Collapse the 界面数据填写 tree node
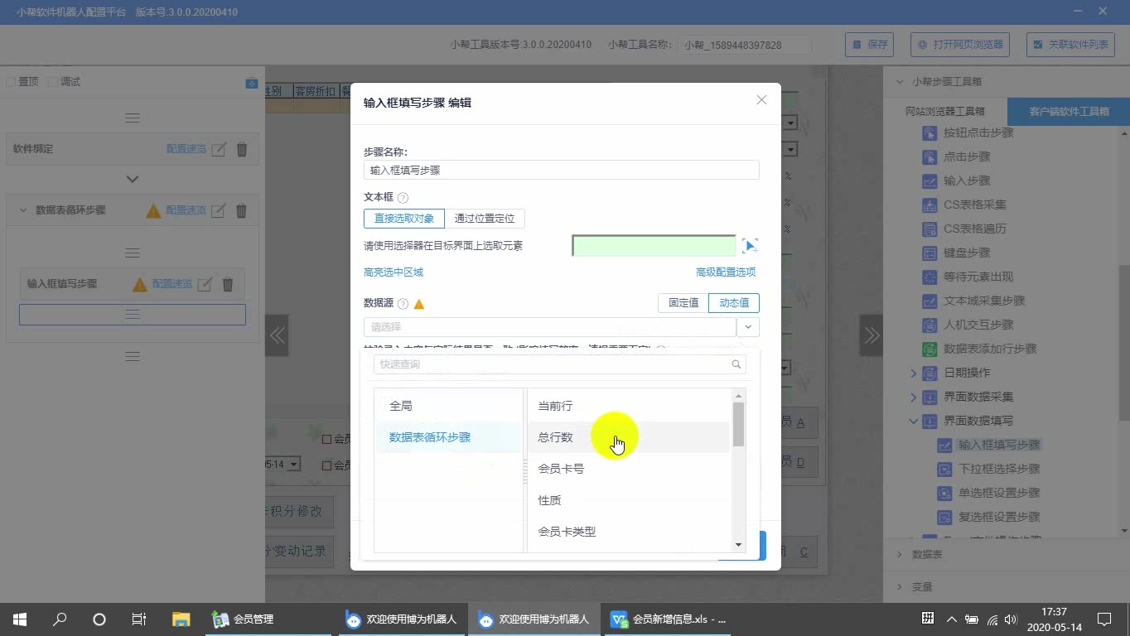The image size is (1130, 636). tap(914, 422)
